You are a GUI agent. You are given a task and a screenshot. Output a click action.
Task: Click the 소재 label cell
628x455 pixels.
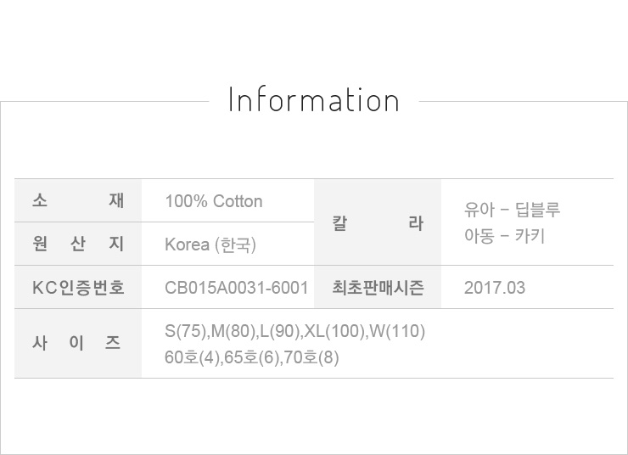[x=78, y=201]
